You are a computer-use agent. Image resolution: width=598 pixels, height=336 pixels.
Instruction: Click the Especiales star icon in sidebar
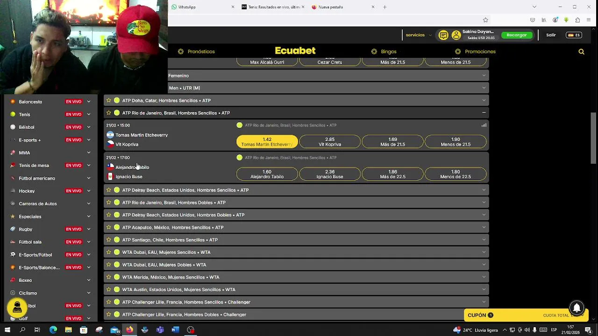[13, 217]
